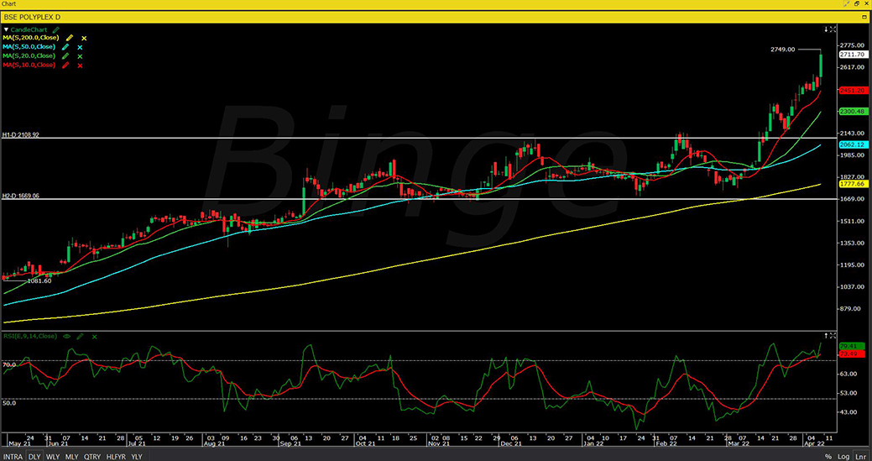Click the Dec 21 date axis label
Screen dimensions: 872x461
click(x=510, y=445)
